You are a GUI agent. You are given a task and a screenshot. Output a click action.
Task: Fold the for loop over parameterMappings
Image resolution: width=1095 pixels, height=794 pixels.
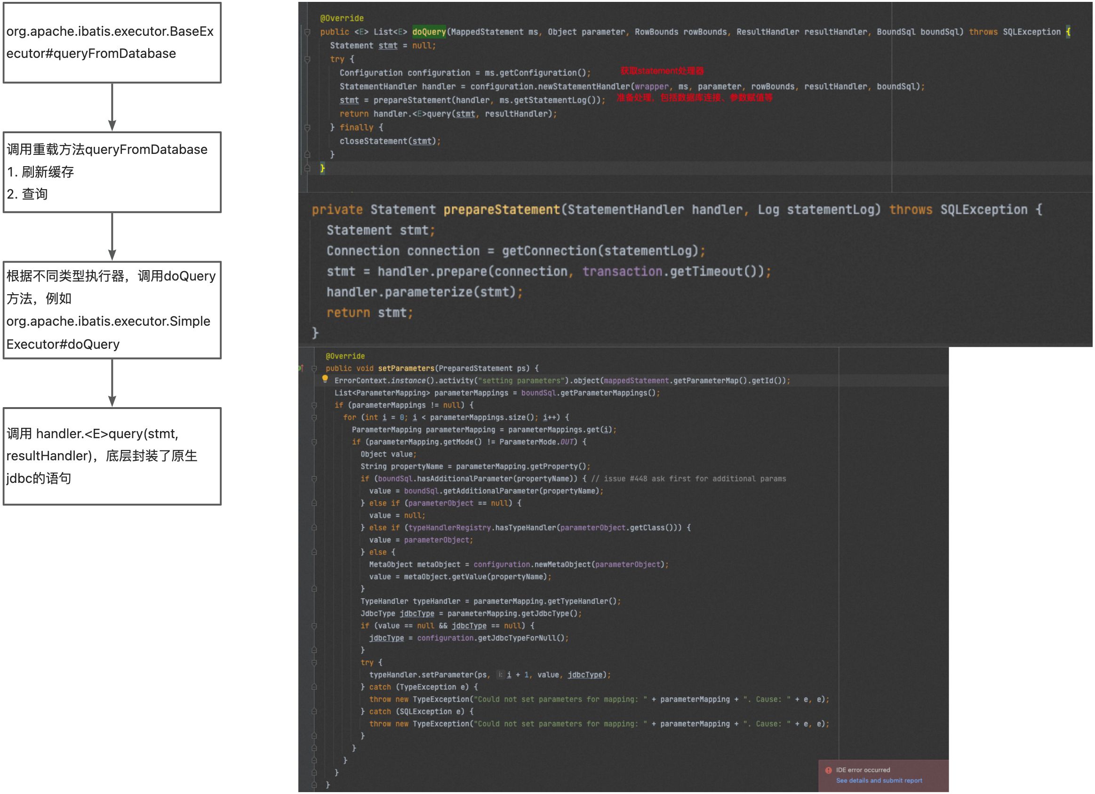click(x=314, y=417)
